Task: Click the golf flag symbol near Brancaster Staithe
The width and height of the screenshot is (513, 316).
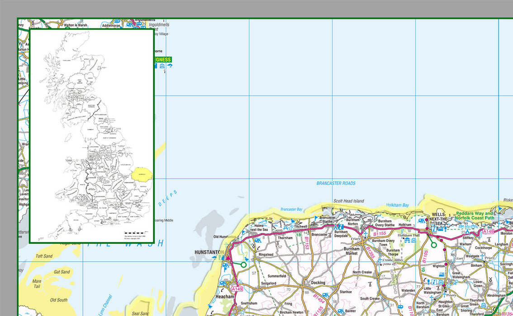Action: click(316, 218)
